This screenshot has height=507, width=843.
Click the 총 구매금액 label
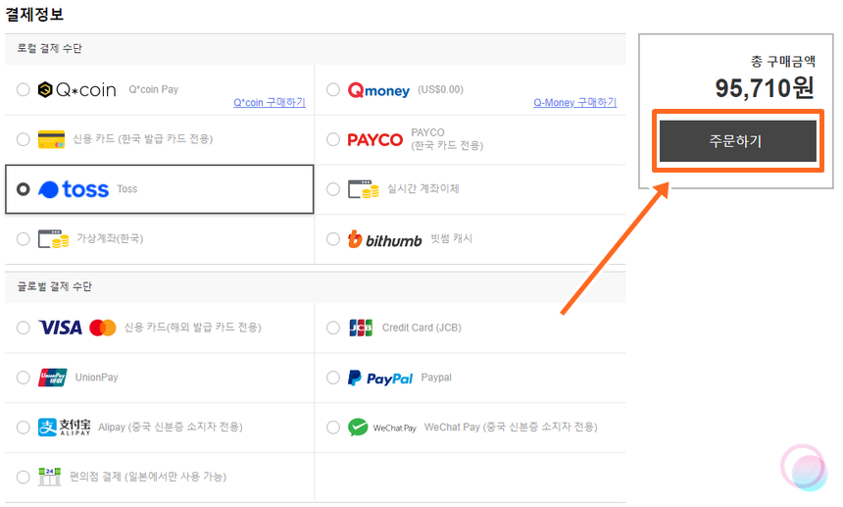783,62
